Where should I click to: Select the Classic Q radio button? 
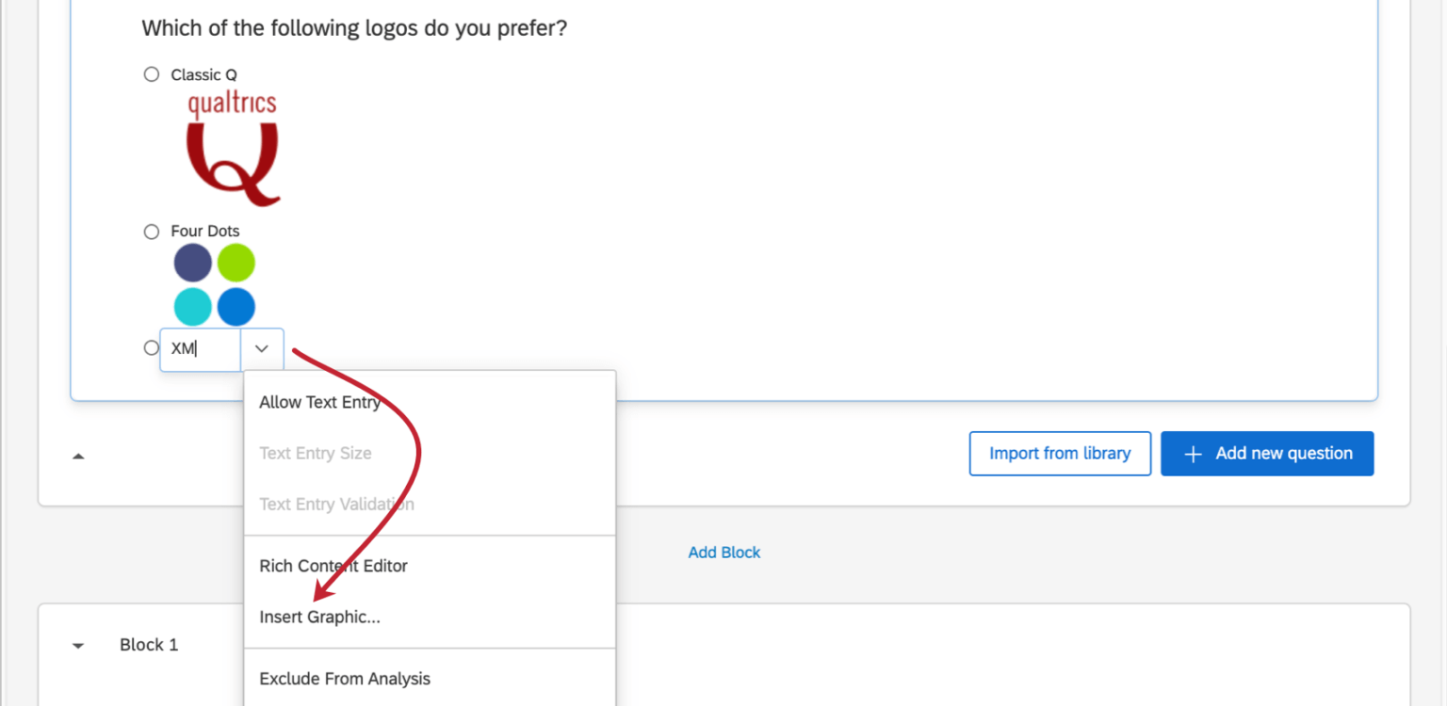[151, 73]
